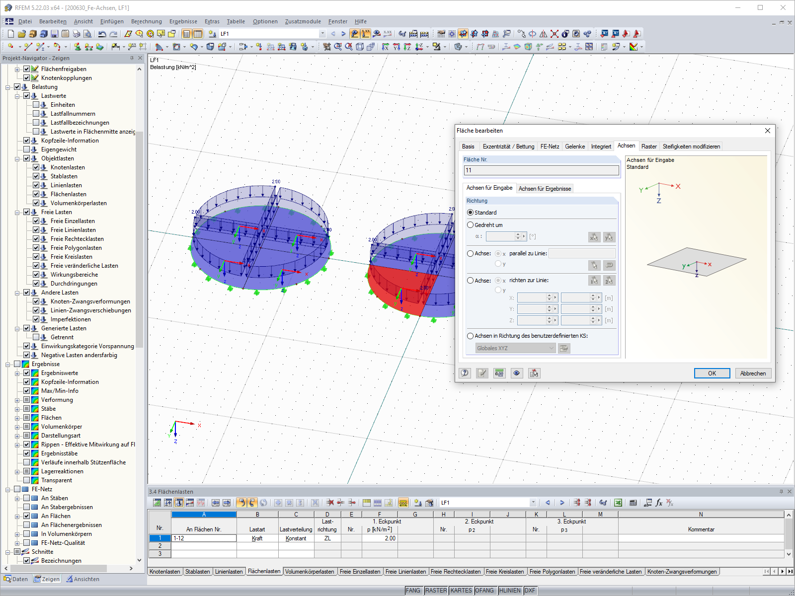Open the LF1 load case dropdown in toolbar
This screenshot has width=795, height=596.
tap(322, 34)
